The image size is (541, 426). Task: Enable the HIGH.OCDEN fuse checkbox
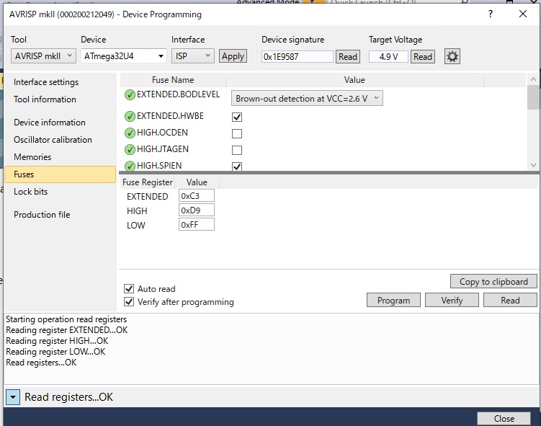[237, 133]
